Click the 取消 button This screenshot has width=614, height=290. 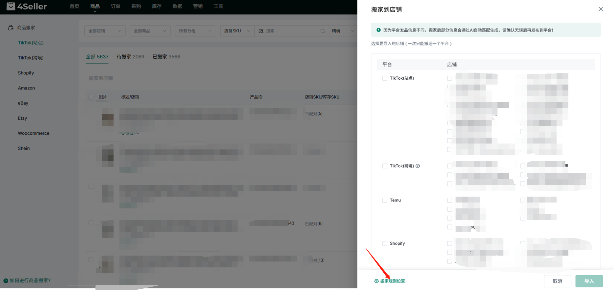557,281
